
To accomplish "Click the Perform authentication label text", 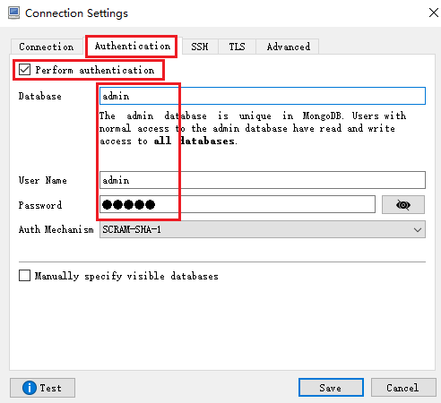I will coord(95,70).
